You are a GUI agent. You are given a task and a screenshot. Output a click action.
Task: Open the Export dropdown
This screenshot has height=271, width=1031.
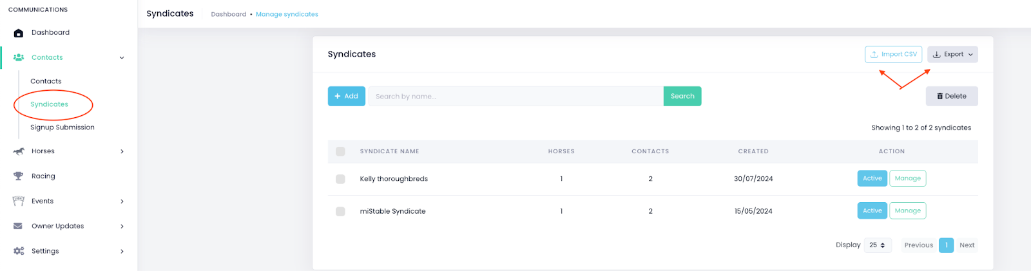pos(952,55)
